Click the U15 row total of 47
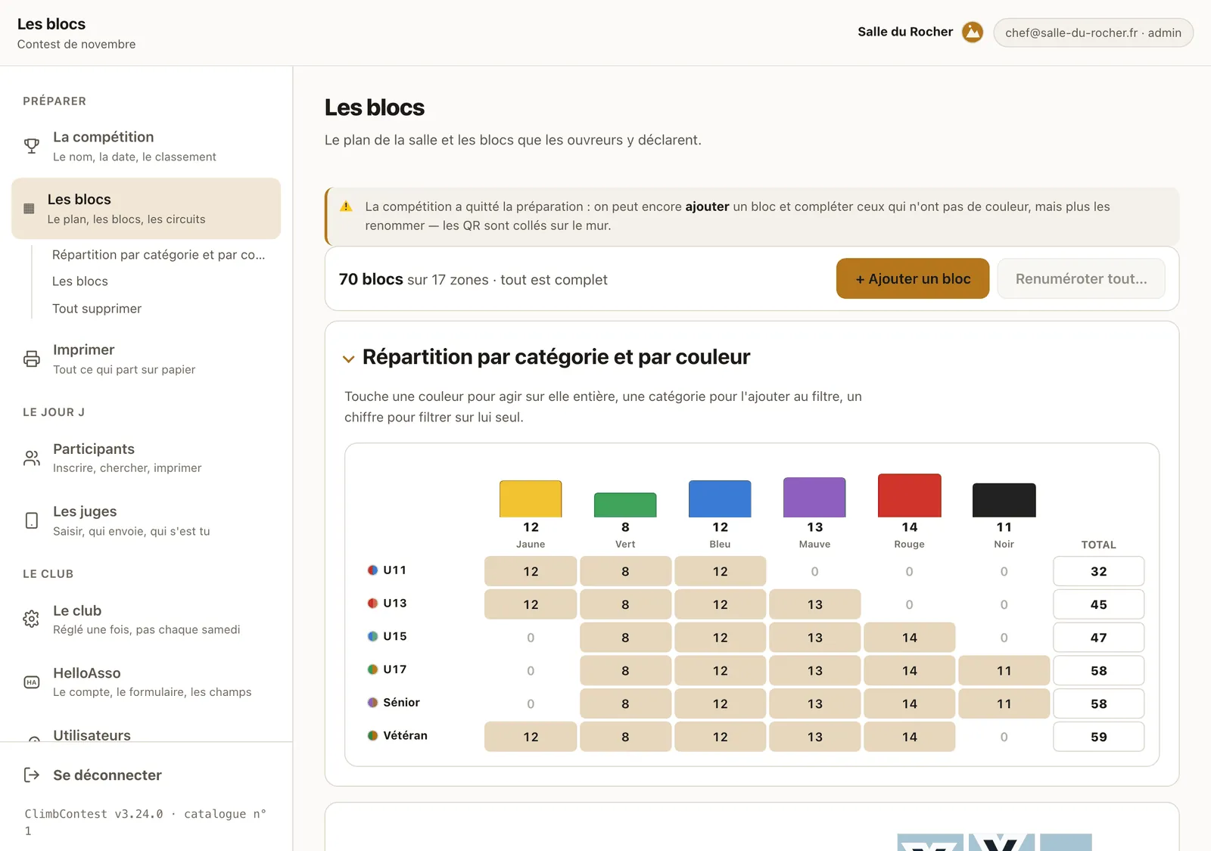The height and width of the screenshot is (851, 1211). coord(1099,637)
